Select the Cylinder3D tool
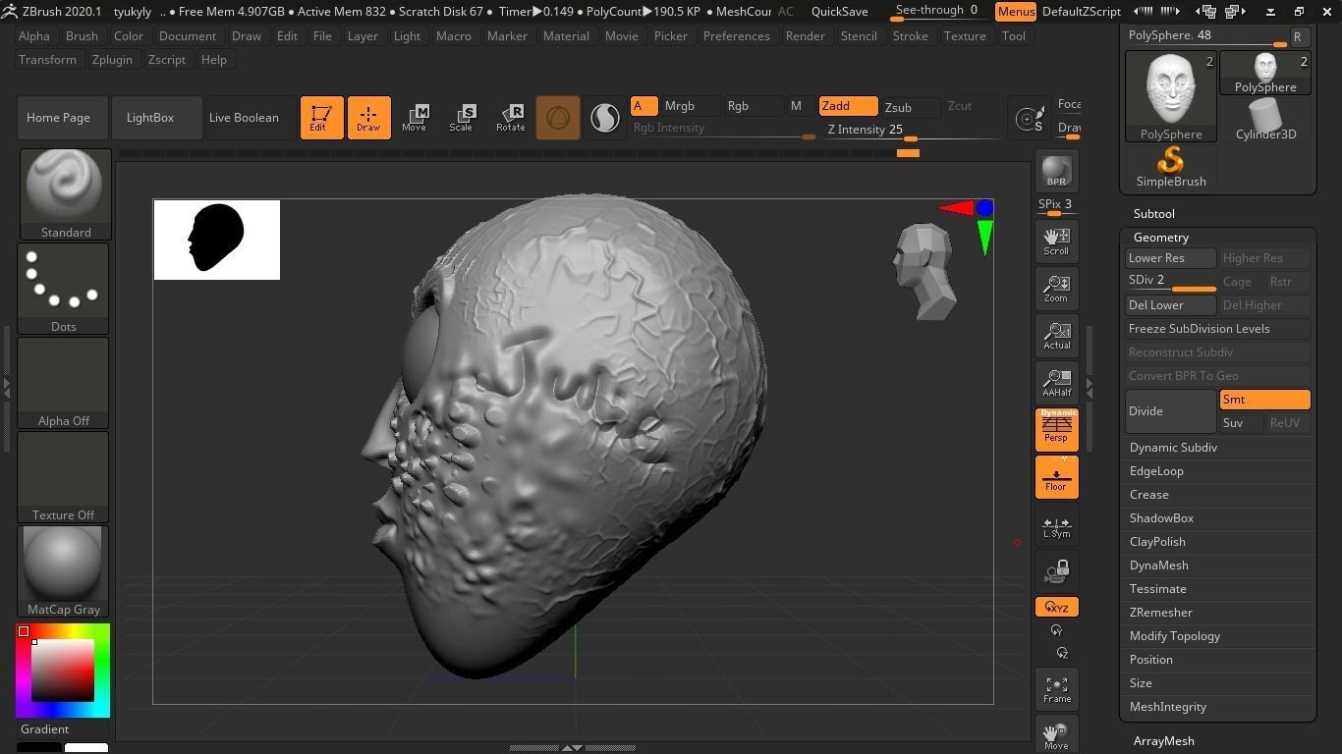 [x=1265, y=120]
